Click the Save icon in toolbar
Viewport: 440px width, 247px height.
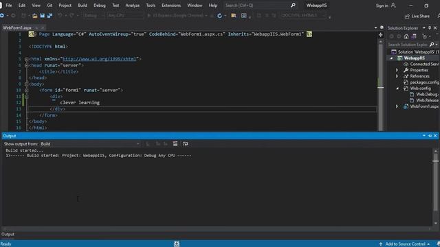(x=43, y=16)
